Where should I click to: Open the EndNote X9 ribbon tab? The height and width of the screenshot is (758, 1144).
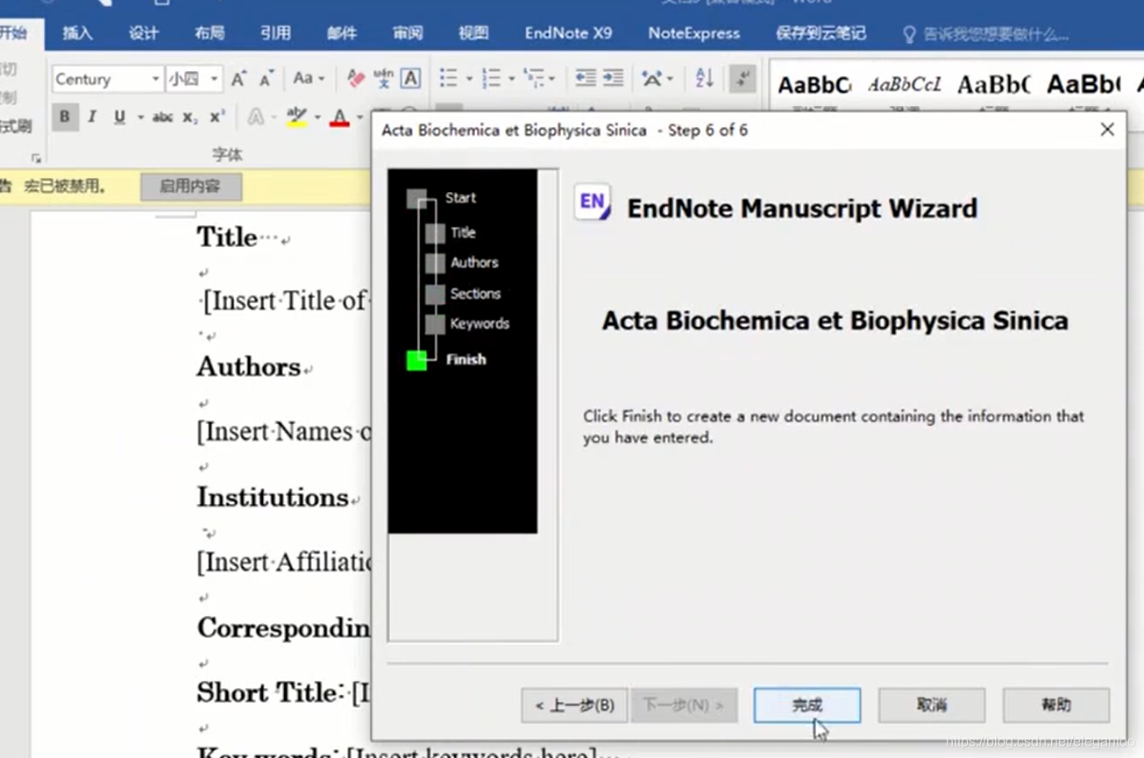[x=568, y=33]
